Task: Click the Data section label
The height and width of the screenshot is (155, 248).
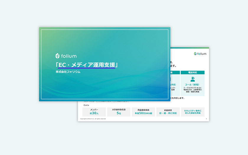Action: [86, 105]
